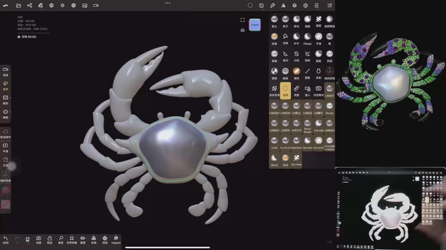The width and height of the screenshot is (446, 250).
Task: Select the Braid Brush tool
Action: pyautogui.click(x=307, y=126)
